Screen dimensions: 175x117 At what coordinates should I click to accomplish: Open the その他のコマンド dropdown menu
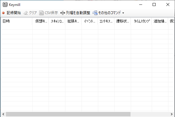[x=108, y=13]
